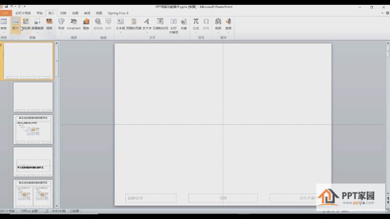
Task: Click the footer (页脚) placeholder
Action: pos(223,198)
